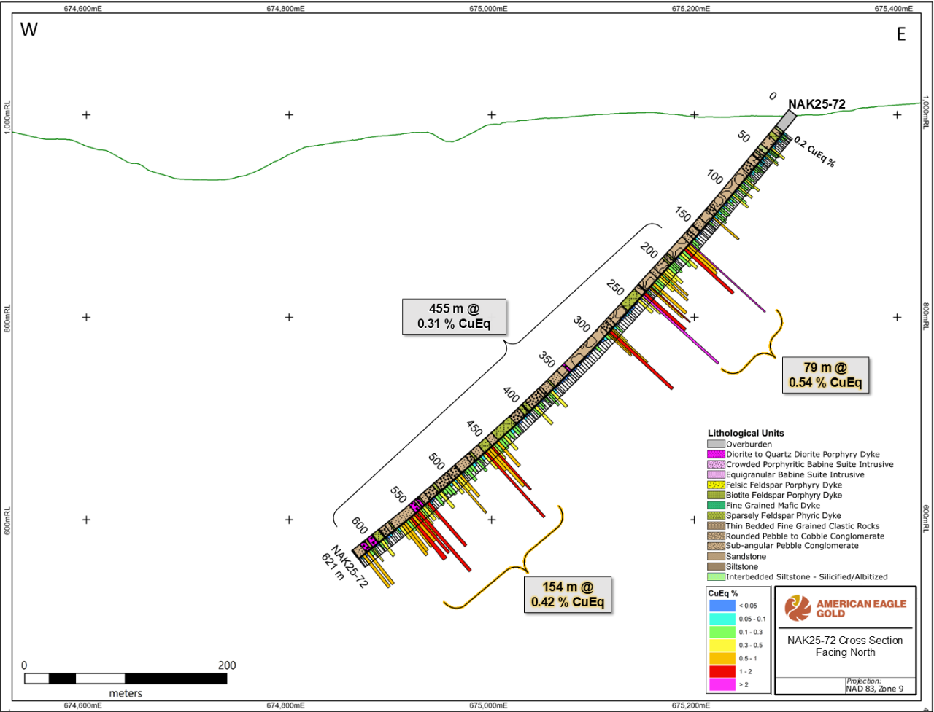934x712 pixels.
Task: Click the magenta '> 2' CuEq swatch
Action: click(722, 685)
